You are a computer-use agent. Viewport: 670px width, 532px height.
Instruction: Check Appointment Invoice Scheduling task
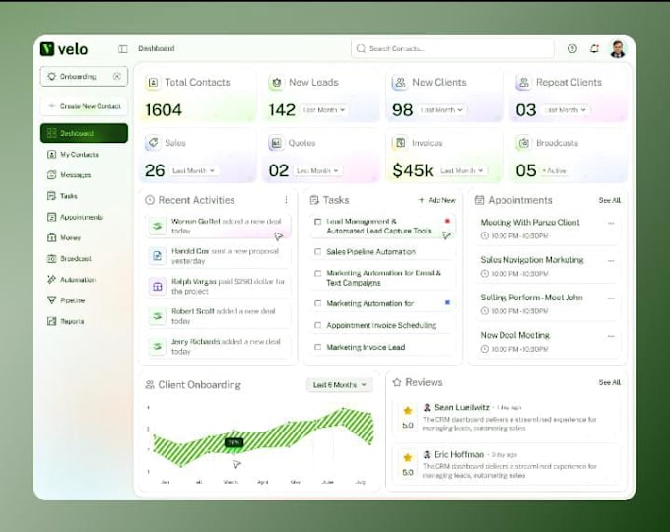[317, 325]
